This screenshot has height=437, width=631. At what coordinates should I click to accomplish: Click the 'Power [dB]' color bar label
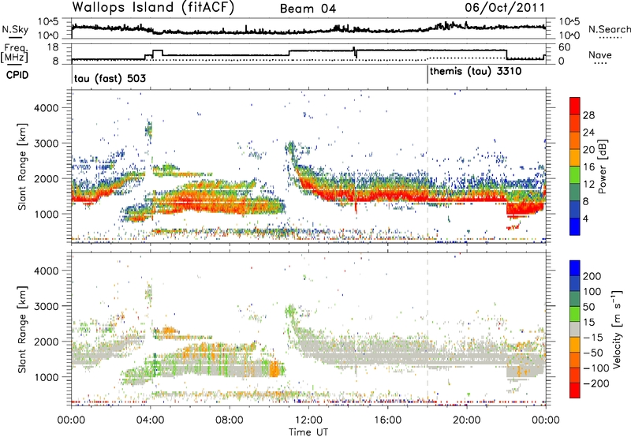[x=602, y=166]
